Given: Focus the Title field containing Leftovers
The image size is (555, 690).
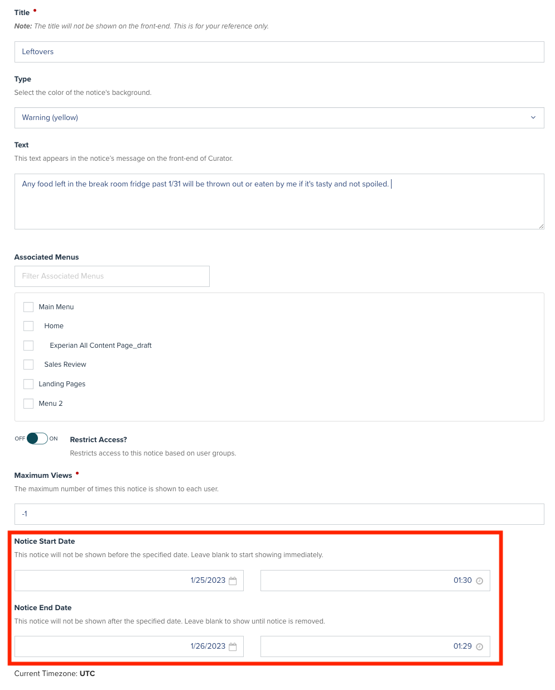Looking at the screenshot, I should [279, 52].
